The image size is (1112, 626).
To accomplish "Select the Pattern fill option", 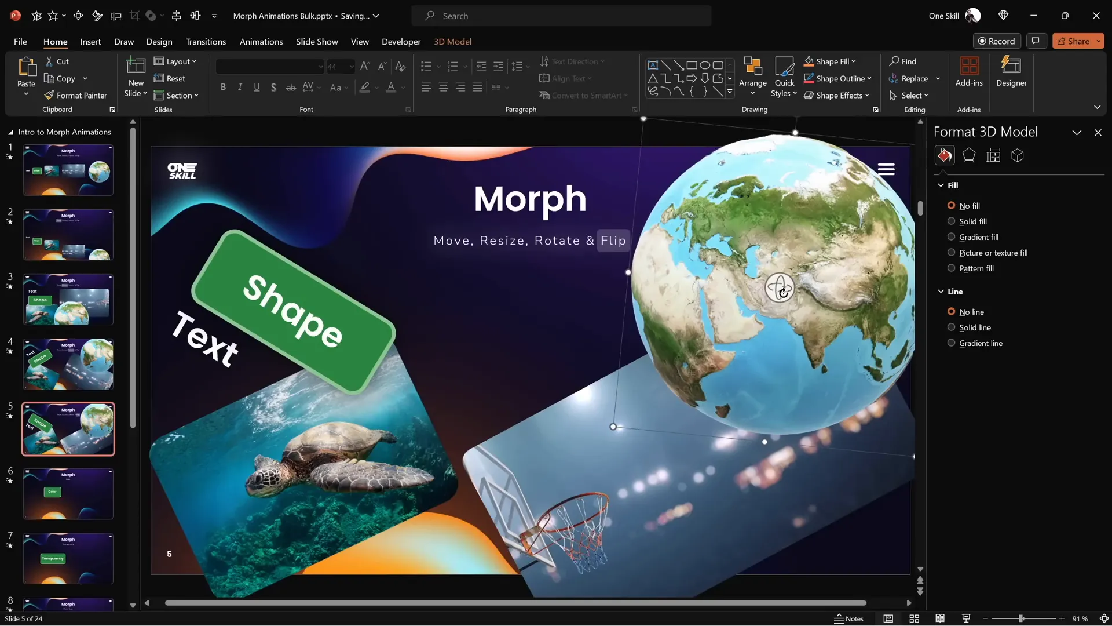I will (971, 268).
